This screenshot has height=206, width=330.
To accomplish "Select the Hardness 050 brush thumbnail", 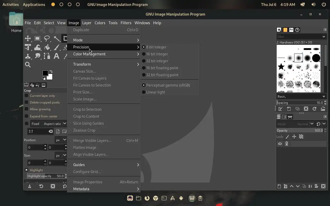I will (299, 58).
